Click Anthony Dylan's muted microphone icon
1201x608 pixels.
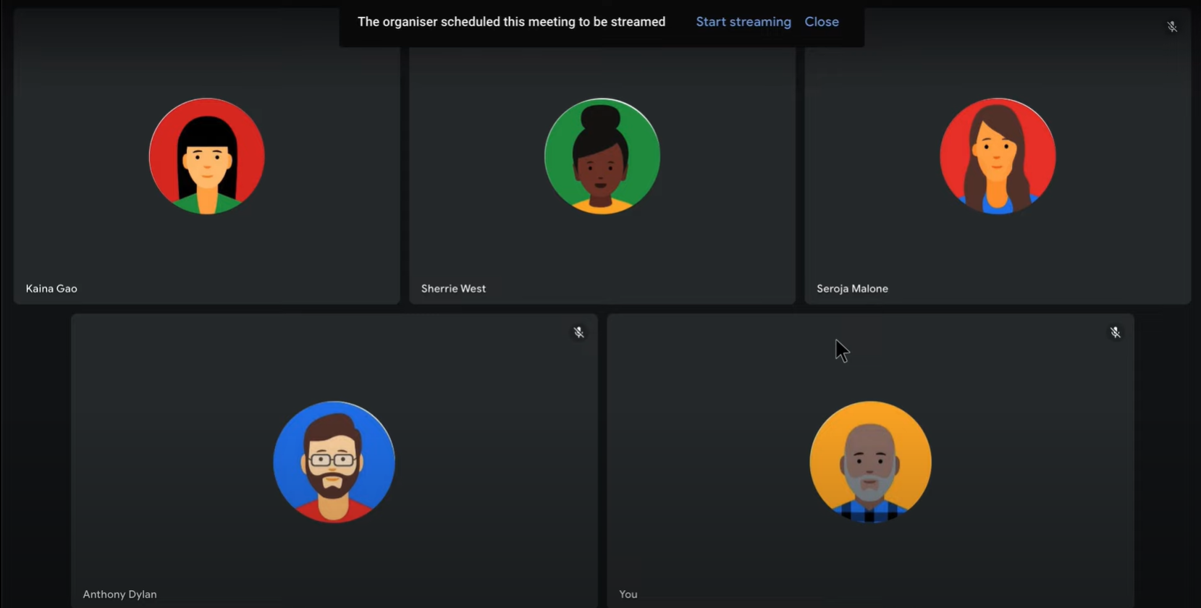(578, 332)
